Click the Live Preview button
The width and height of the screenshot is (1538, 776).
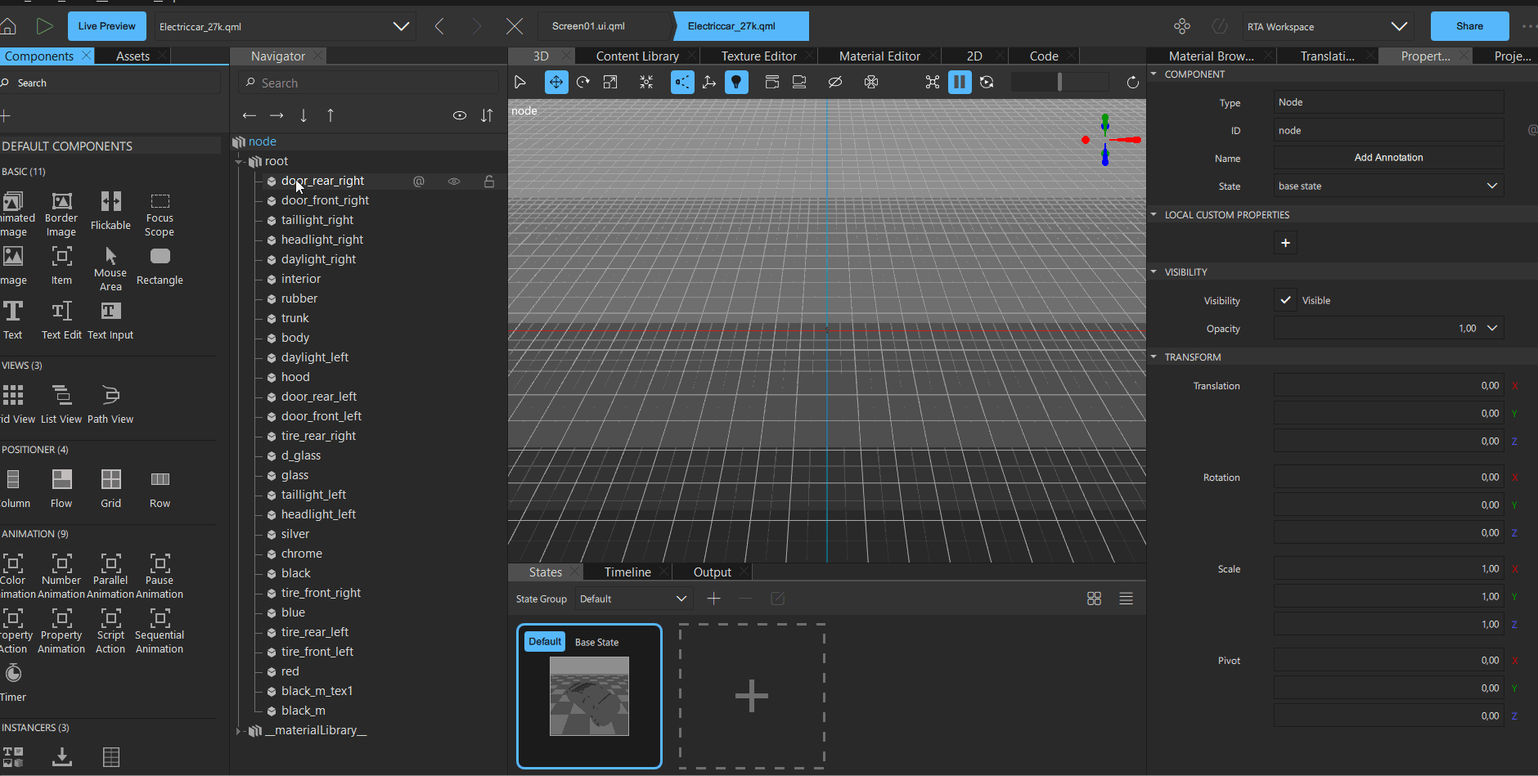[107, 26]
